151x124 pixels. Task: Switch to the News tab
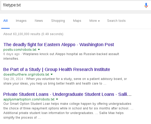coord(39,21)
